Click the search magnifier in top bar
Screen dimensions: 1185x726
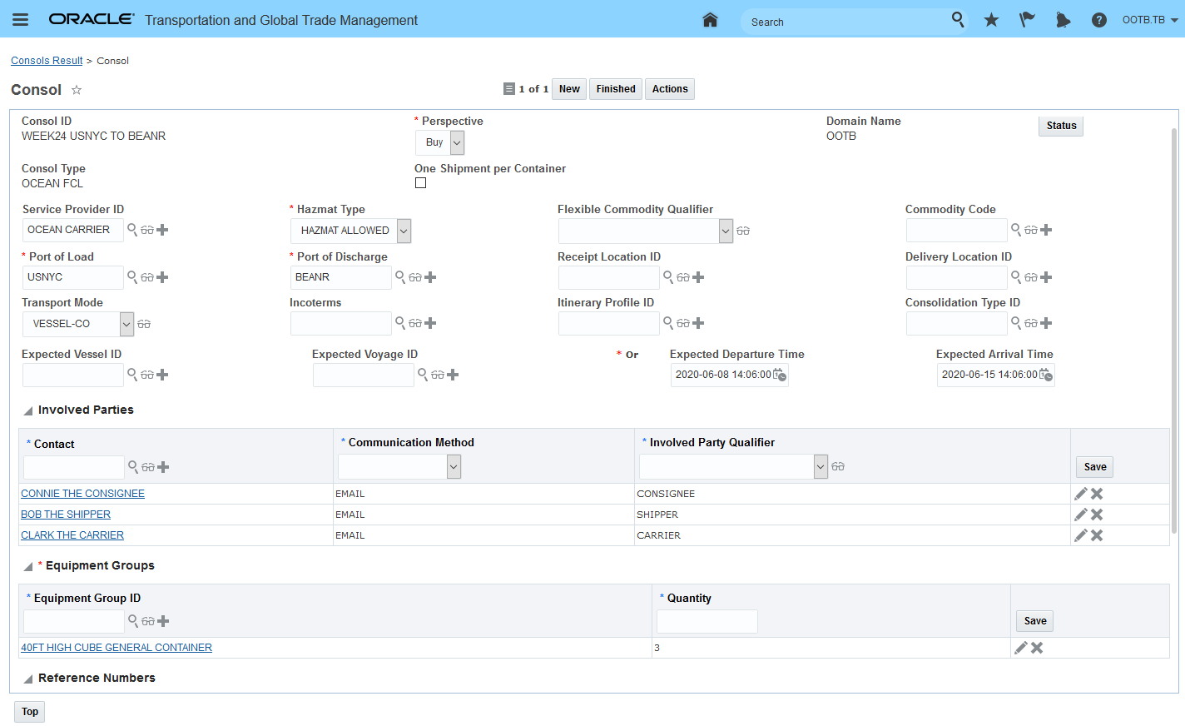tap(958, 19)
